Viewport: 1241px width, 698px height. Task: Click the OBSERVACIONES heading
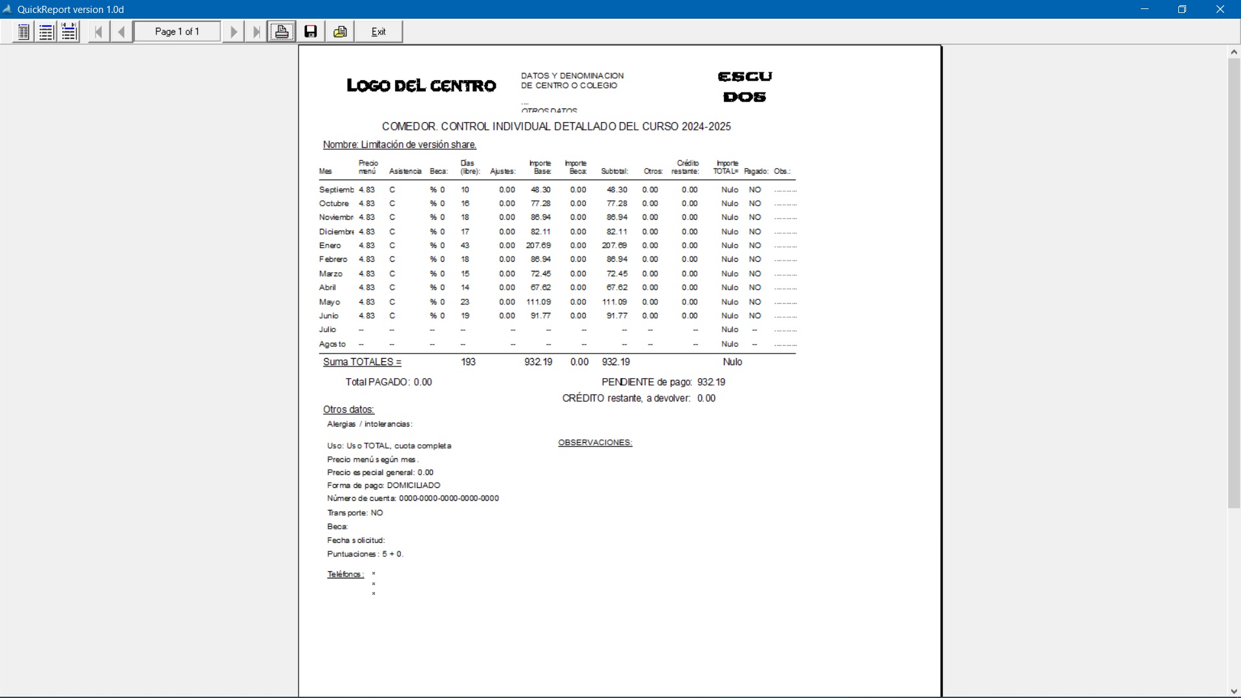click(595, 443)
